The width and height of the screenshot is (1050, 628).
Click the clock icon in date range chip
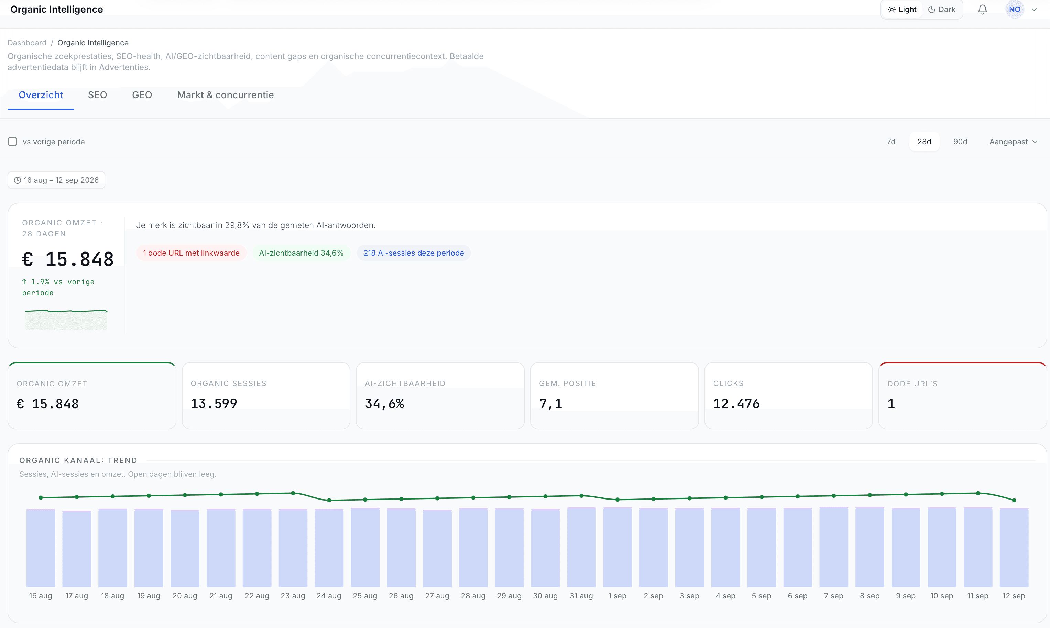click(x=17, y=180)
